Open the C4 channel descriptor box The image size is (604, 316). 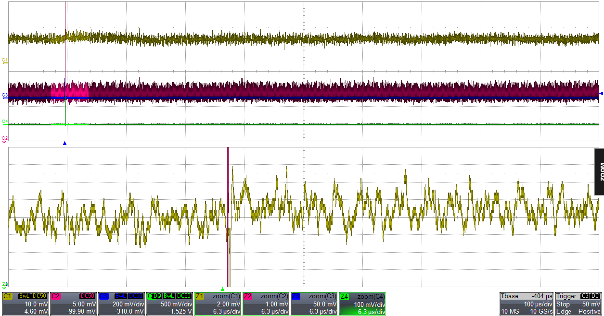(170, 304)
